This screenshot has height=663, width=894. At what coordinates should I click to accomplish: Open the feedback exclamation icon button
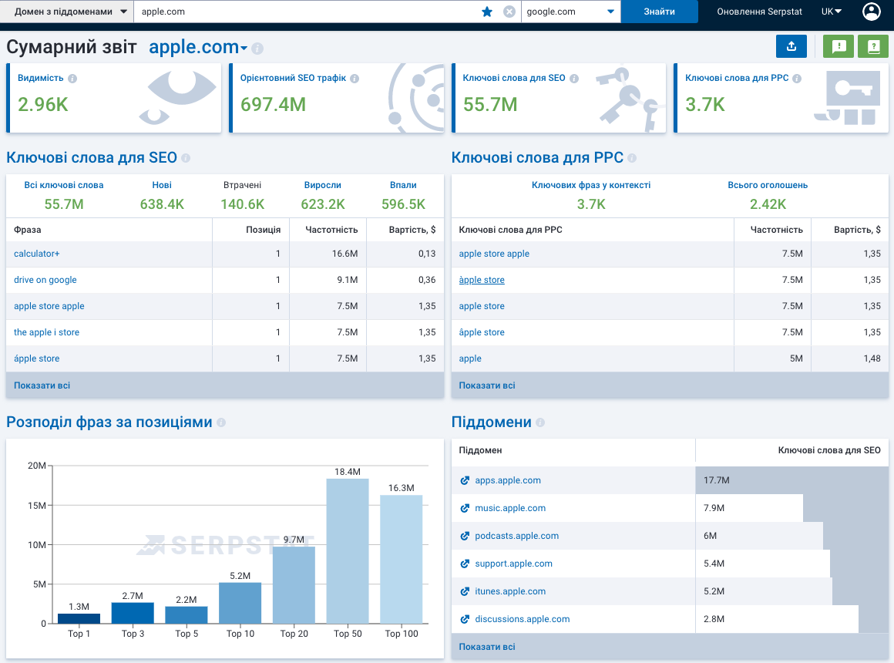click(x=839, y=46)
